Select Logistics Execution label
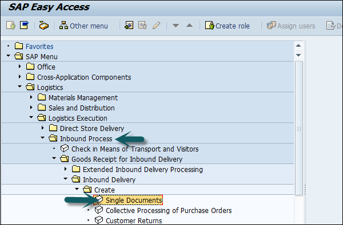Image resolution: width=343 pixels, height=225 pixels. pyautogui.click(x=78, y=118)
